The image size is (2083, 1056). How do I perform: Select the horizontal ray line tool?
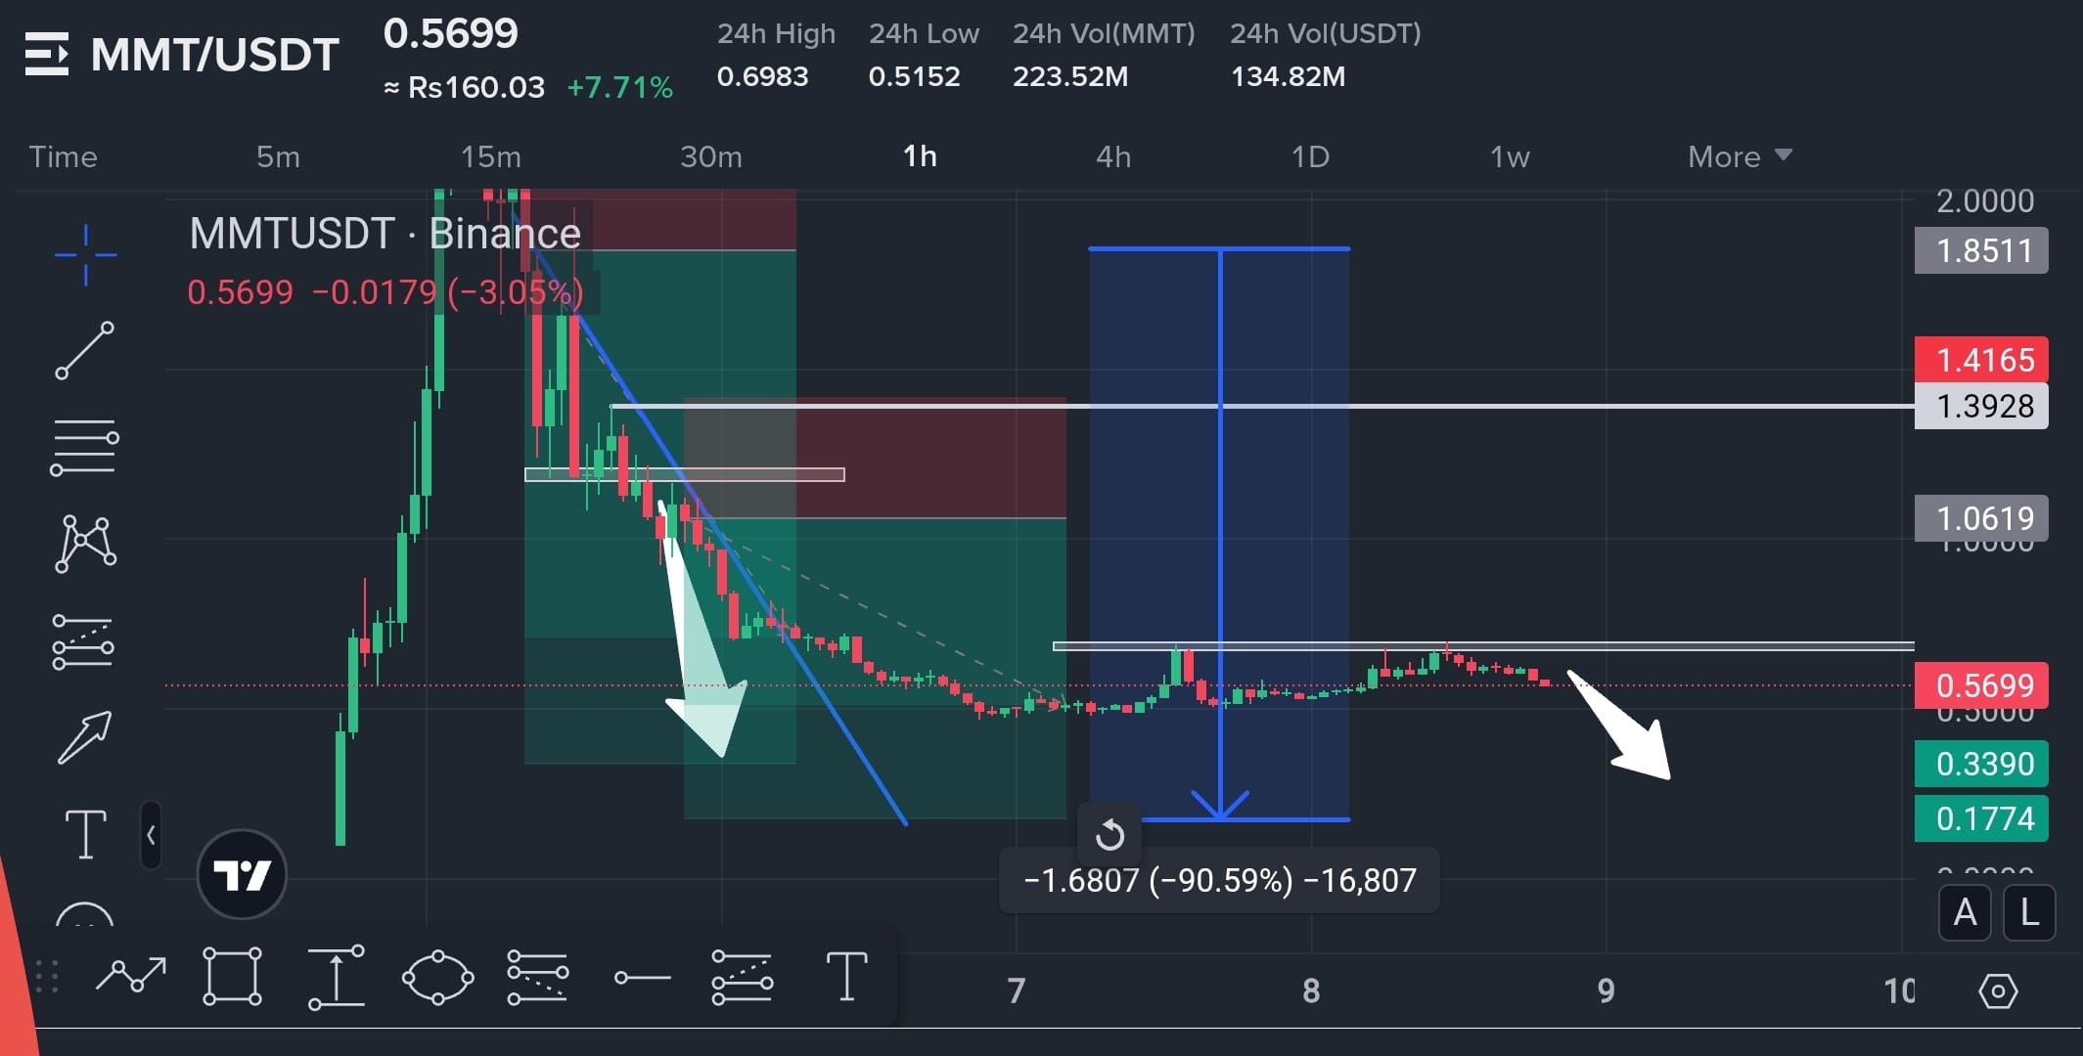coord(642,978)
